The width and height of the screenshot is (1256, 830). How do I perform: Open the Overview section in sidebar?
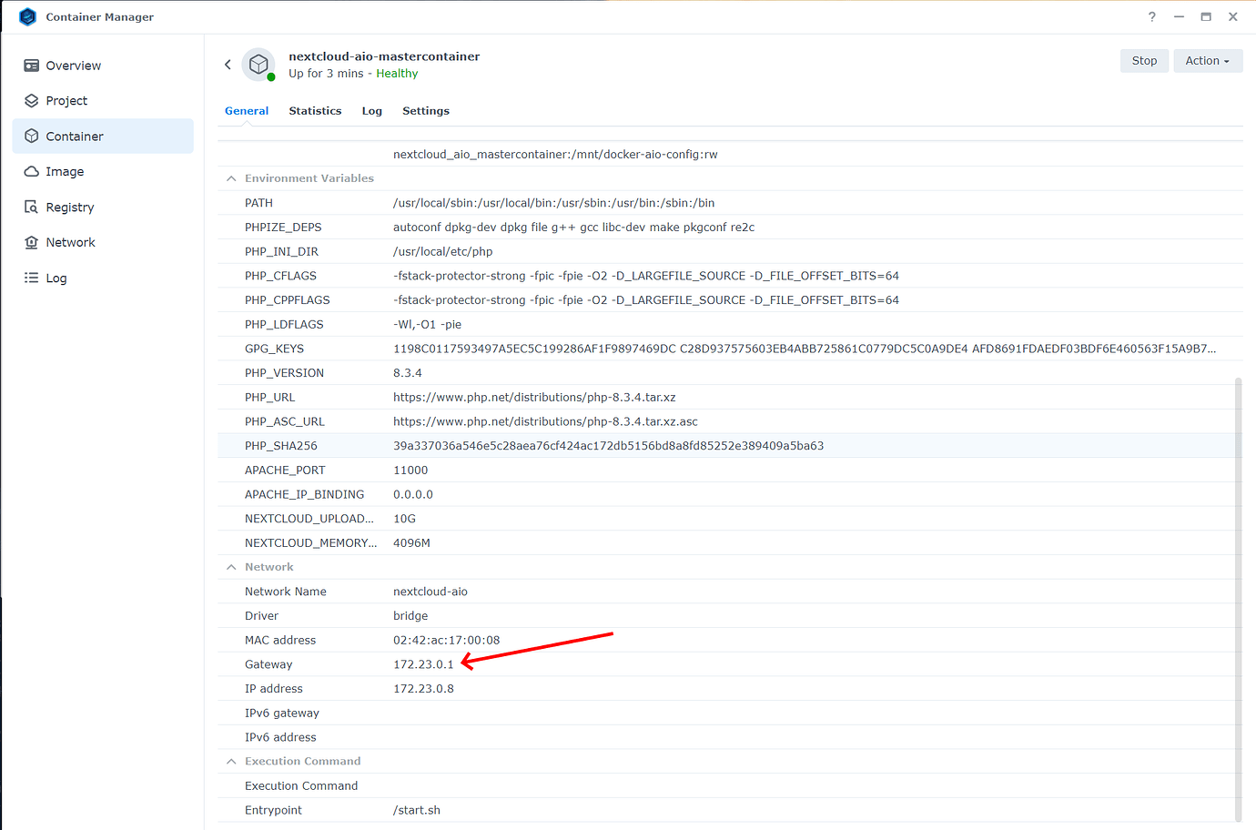pos(72,65)
